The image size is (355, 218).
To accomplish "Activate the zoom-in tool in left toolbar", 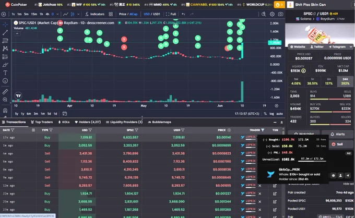I will [5, 100].
